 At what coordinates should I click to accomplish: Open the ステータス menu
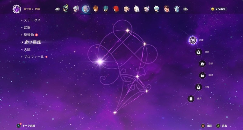[32, 20]
